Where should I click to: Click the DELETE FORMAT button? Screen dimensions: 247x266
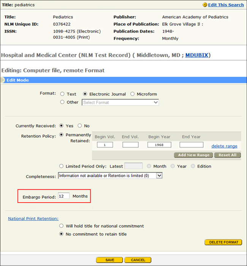pyautogui.click(x=223, y=242)
